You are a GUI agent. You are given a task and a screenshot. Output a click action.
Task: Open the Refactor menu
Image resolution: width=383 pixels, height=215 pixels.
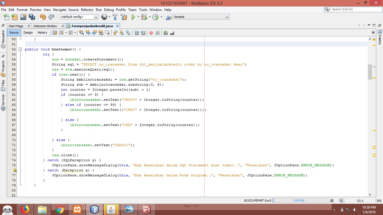click(x=87, y=10)
